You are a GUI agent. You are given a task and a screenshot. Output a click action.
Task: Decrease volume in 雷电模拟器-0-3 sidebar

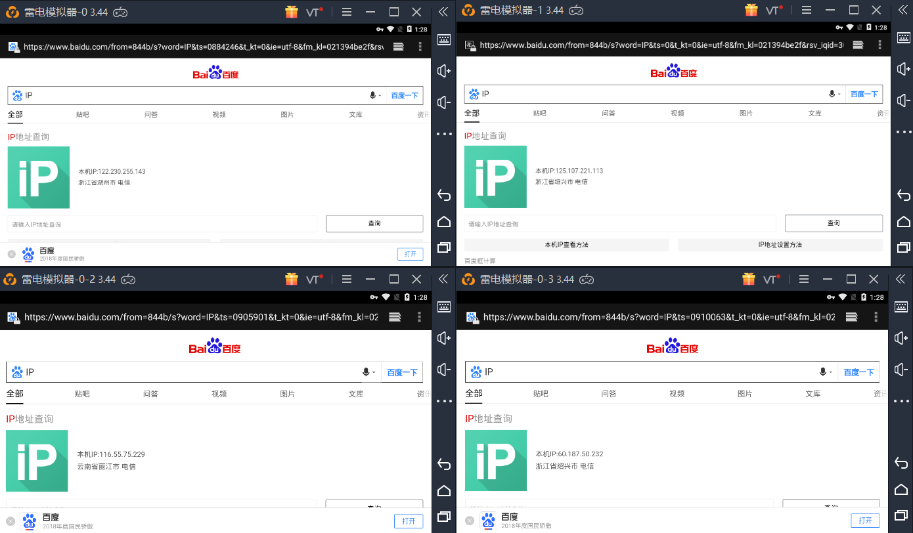pyautogui.click(x=901, y=370)
